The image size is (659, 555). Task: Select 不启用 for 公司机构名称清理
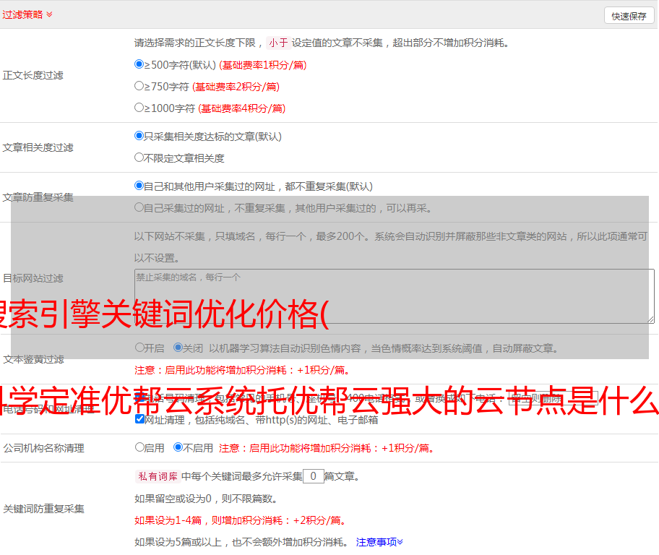pyautogui.click(x=178, y=447)
